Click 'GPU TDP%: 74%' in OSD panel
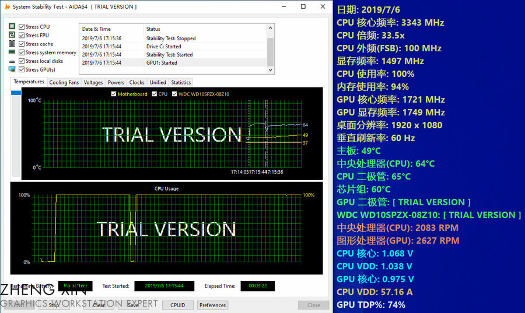Screen dimensions: 525x313 (371, 305)
